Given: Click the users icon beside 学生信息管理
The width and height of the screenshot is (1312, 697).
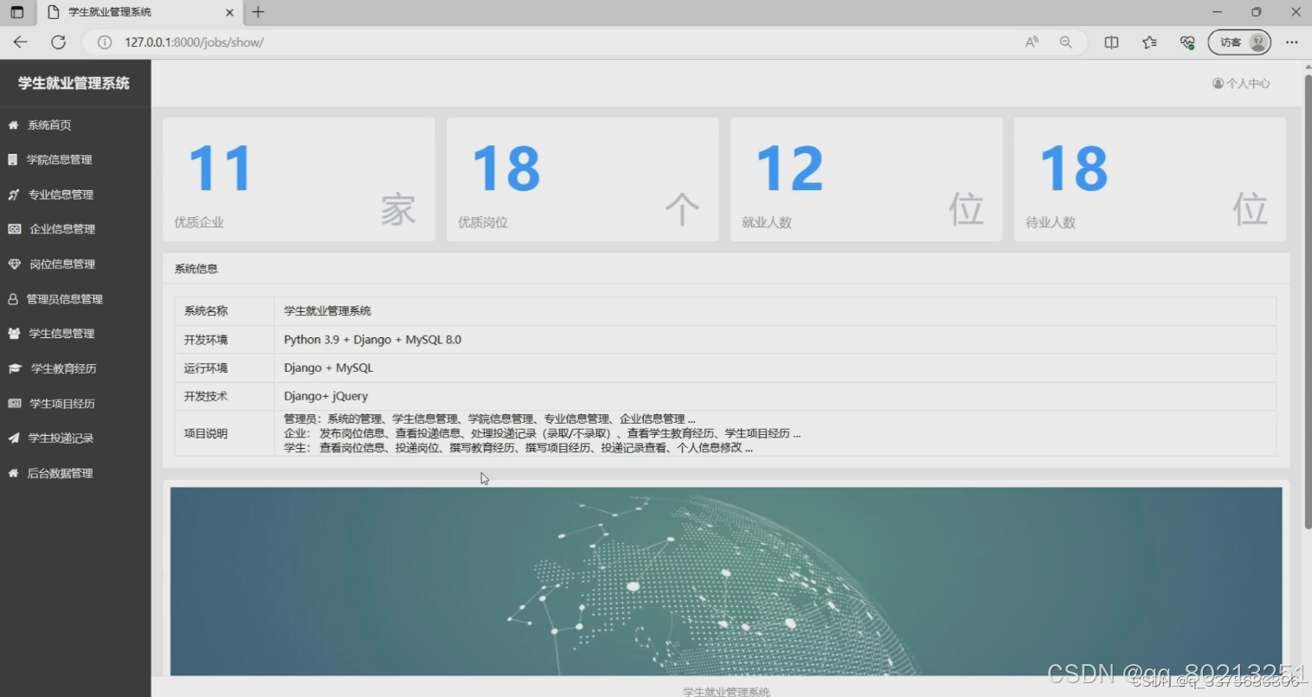Looking at the screenshot, I should [x=14, y=334].
